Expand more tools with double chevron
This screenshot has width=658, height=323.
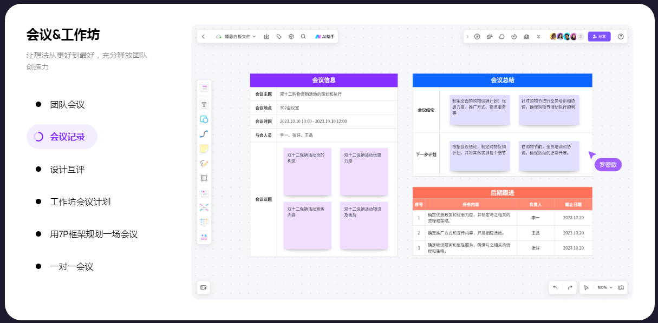click(x=538, y=37)
